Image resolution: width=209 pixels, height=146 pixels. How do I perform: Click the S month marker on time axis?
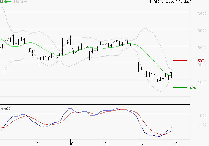(x=72, y=144)
